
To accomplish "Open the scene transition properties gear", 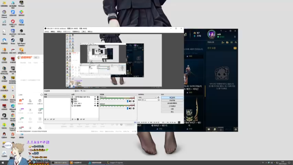I will pyautogui.click(x=158, y=98).
